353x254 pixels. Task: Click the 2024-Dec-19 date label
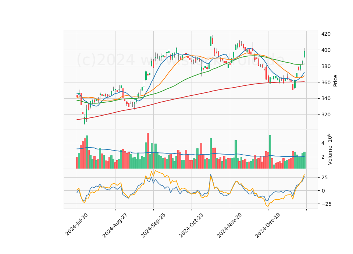pyautogui.click(x=267, y=225)
